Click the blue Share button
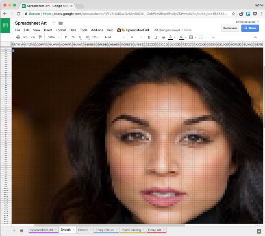Viewport: 265px width, 236px height. [250, 28]
